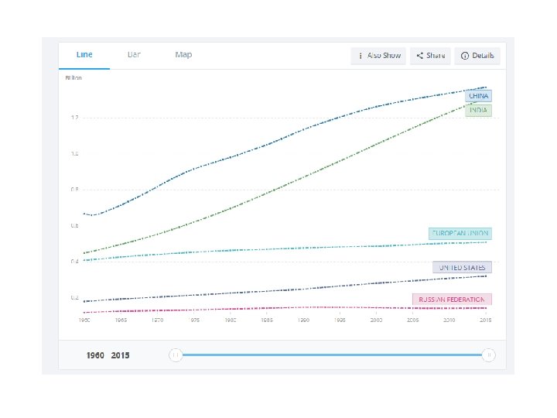Open the Map view tab
Image resolution: width=557 pixels, height=418 pixels.
(183, 55)
